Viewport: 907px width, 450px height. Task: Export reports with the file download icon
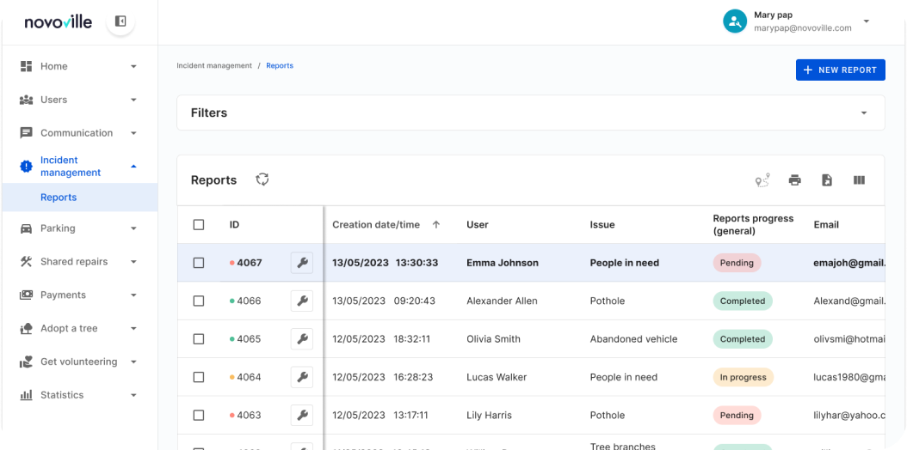826,180
